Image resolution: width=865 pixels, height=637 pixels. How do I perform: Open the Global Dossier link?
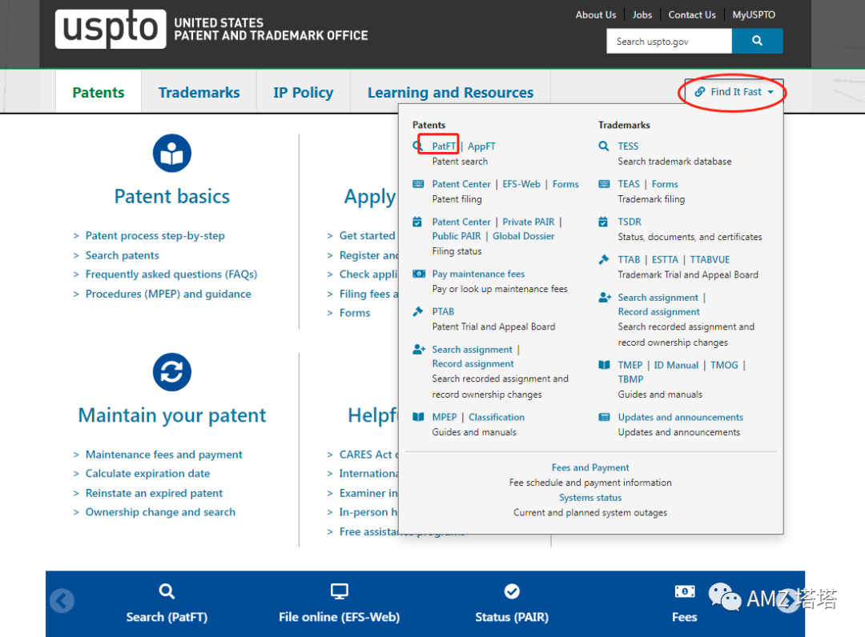pos(524,236)
